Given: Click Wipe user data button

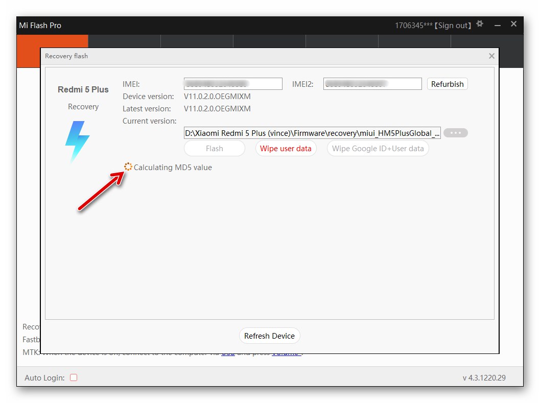Looking at the screenshot, I should pos(286,149).
